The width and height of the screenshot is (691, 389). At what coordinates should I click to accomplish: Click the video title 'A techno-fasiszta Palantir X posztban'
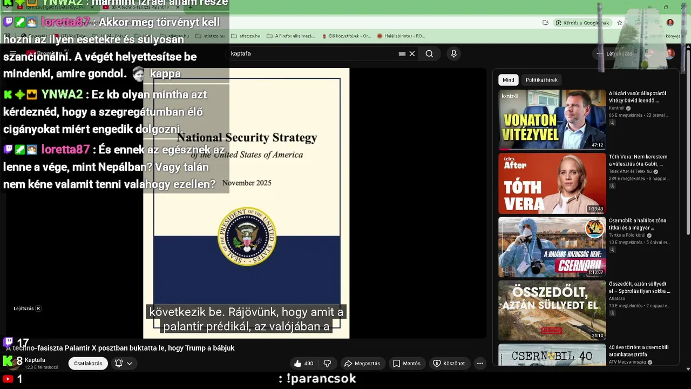120,348
